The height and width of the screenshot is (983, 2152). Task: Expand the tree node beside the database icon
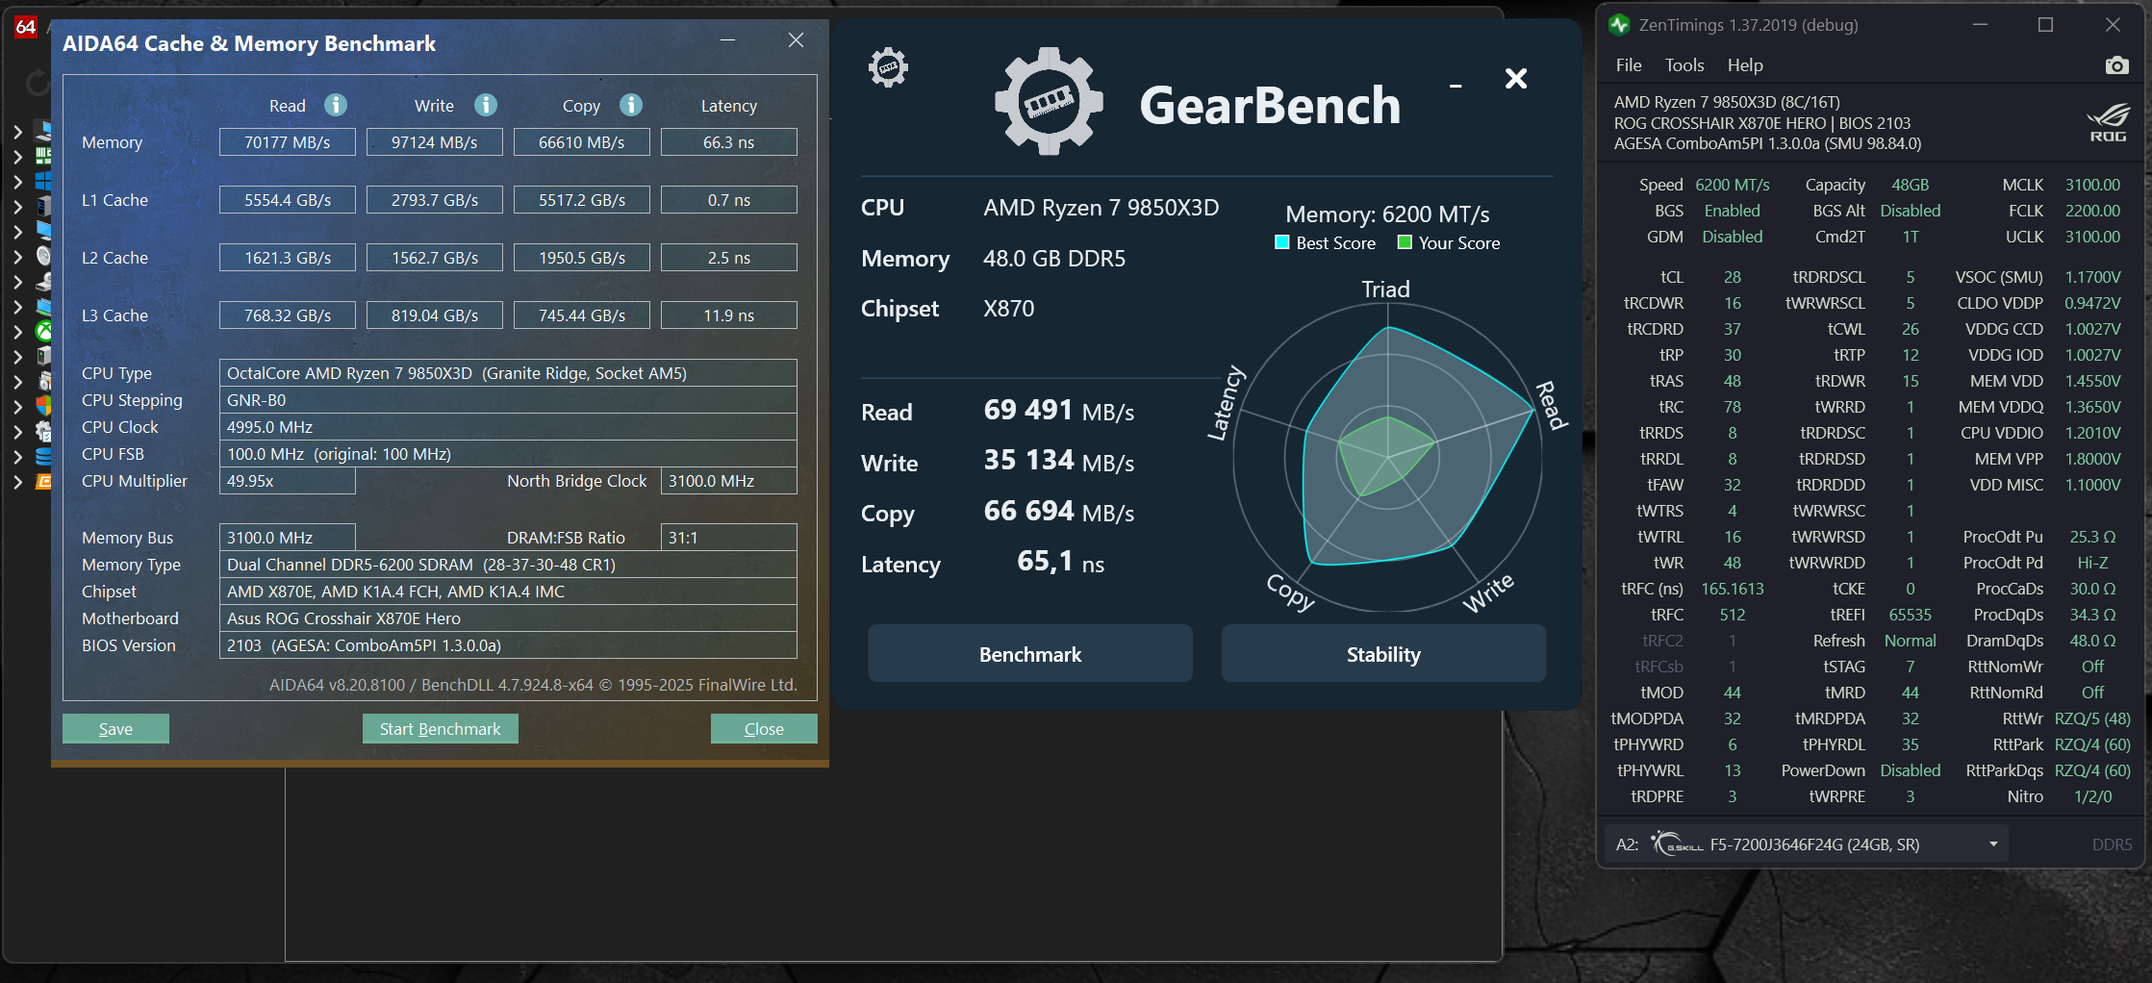point(18,456)
